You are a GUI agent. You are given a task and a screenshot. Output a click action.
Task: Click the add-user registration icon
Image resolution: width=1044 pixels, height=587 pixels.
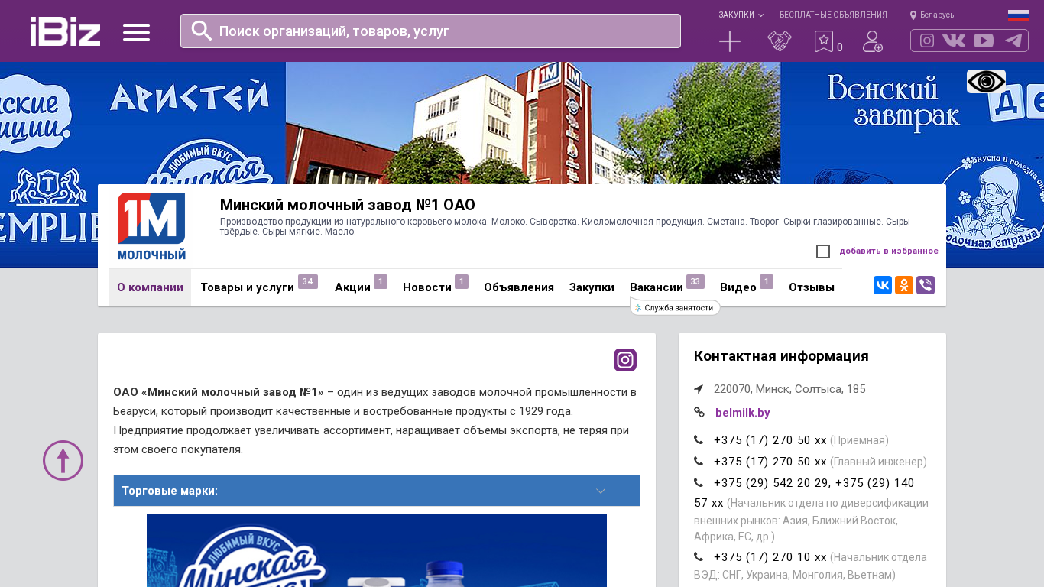point(873,41)
